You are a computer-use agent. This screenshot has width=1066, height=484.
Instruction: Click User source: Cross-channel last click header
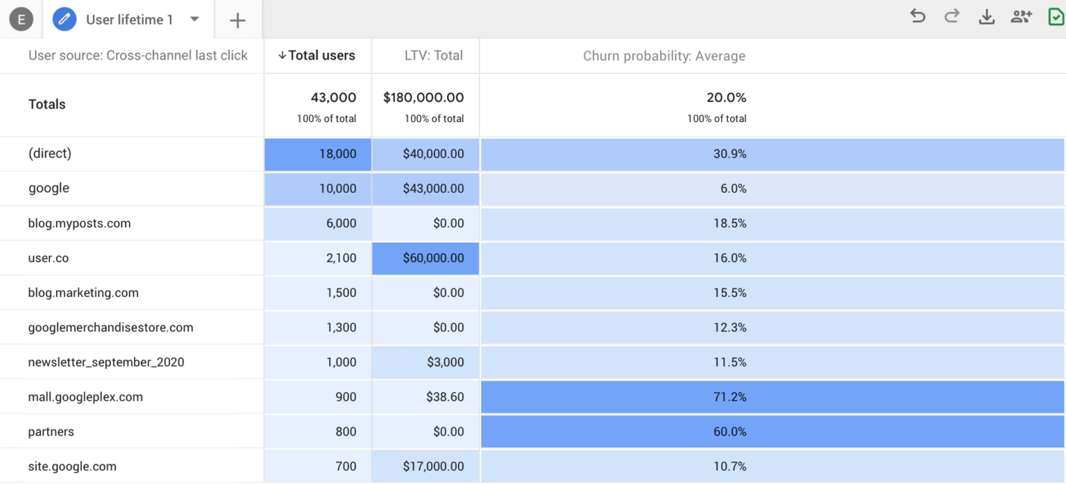coord(137,55)
